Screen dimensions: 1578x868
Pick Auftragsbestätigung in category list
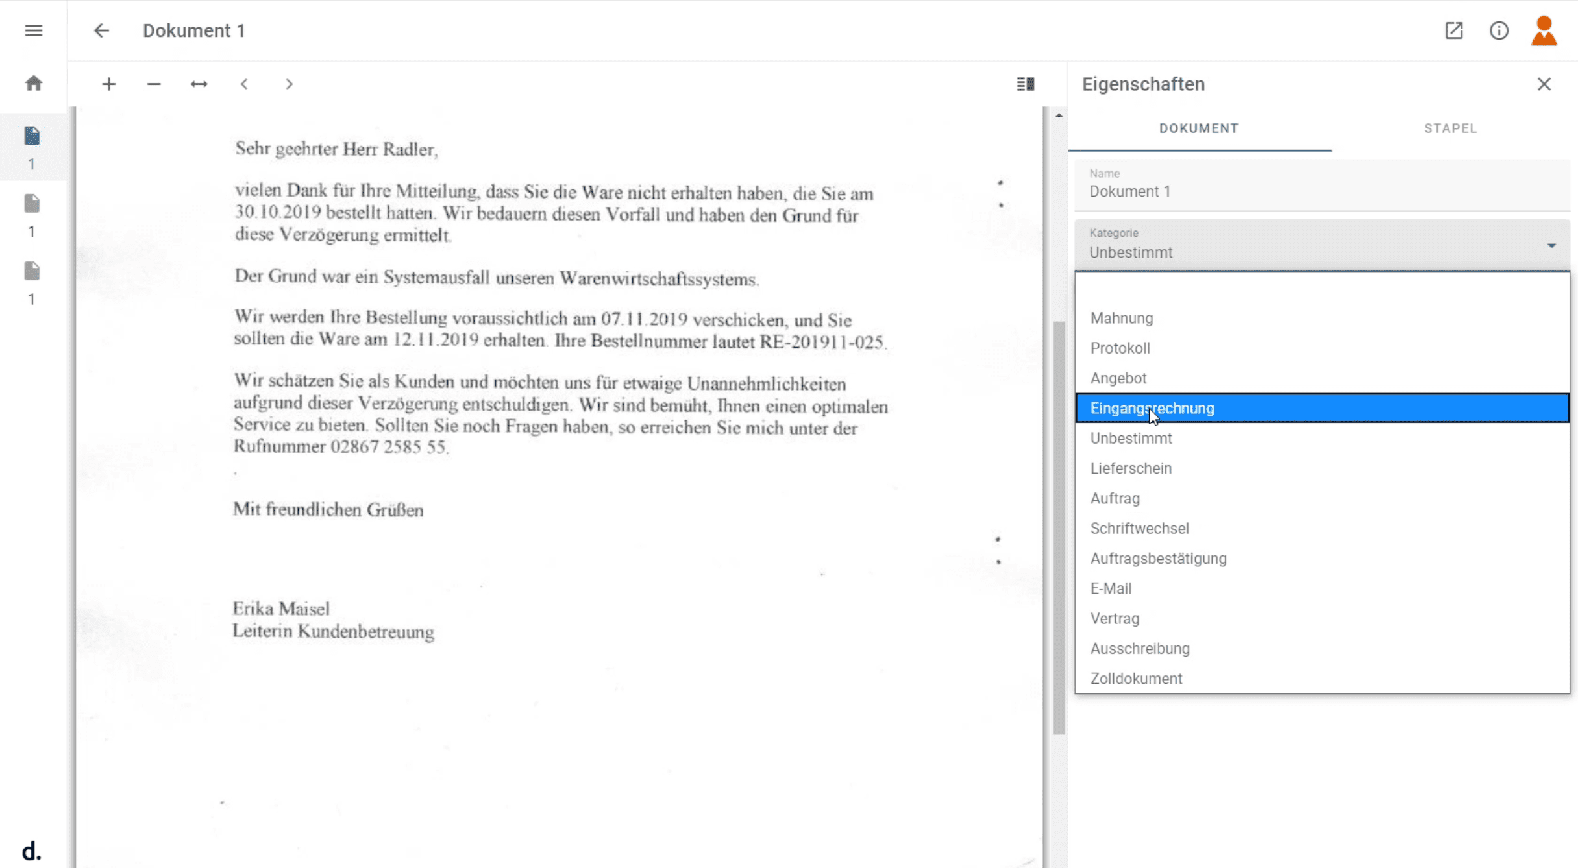(1322, 558)
